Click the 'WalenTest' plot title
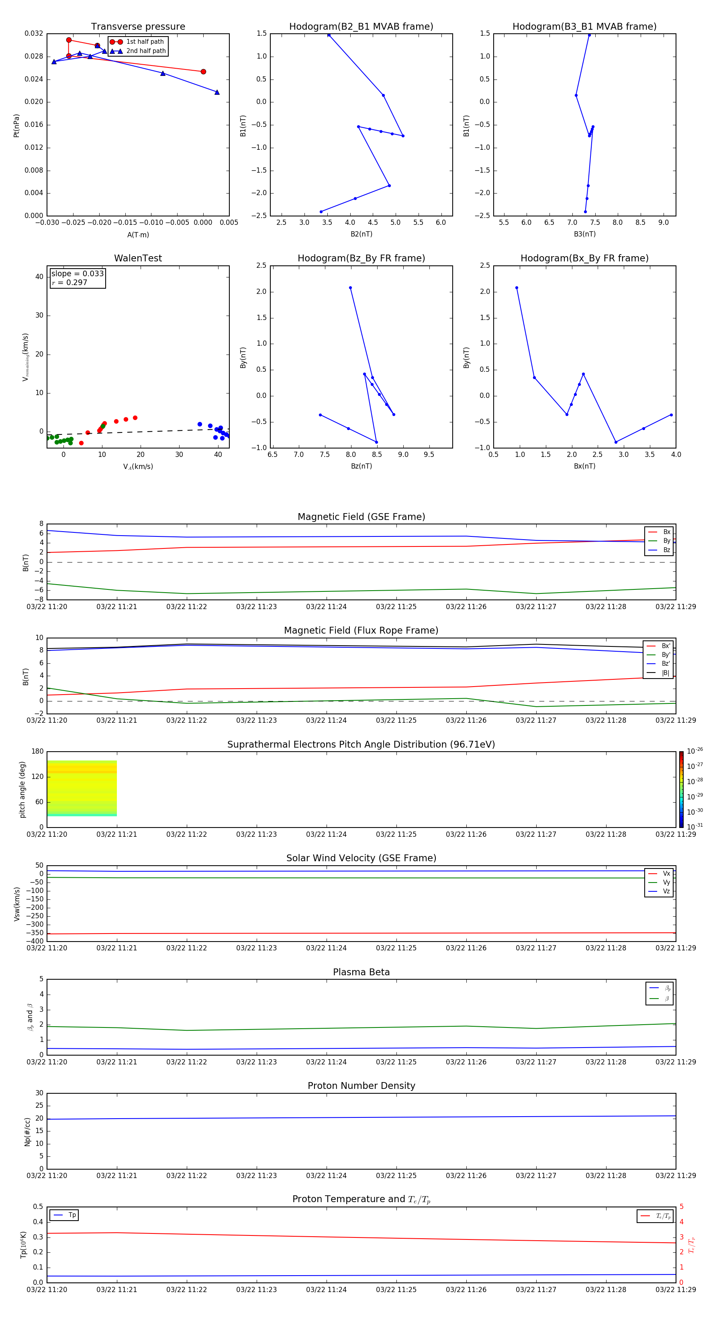Image resolution: width=723 pixels, height=1325 pixels. point(138,258)
